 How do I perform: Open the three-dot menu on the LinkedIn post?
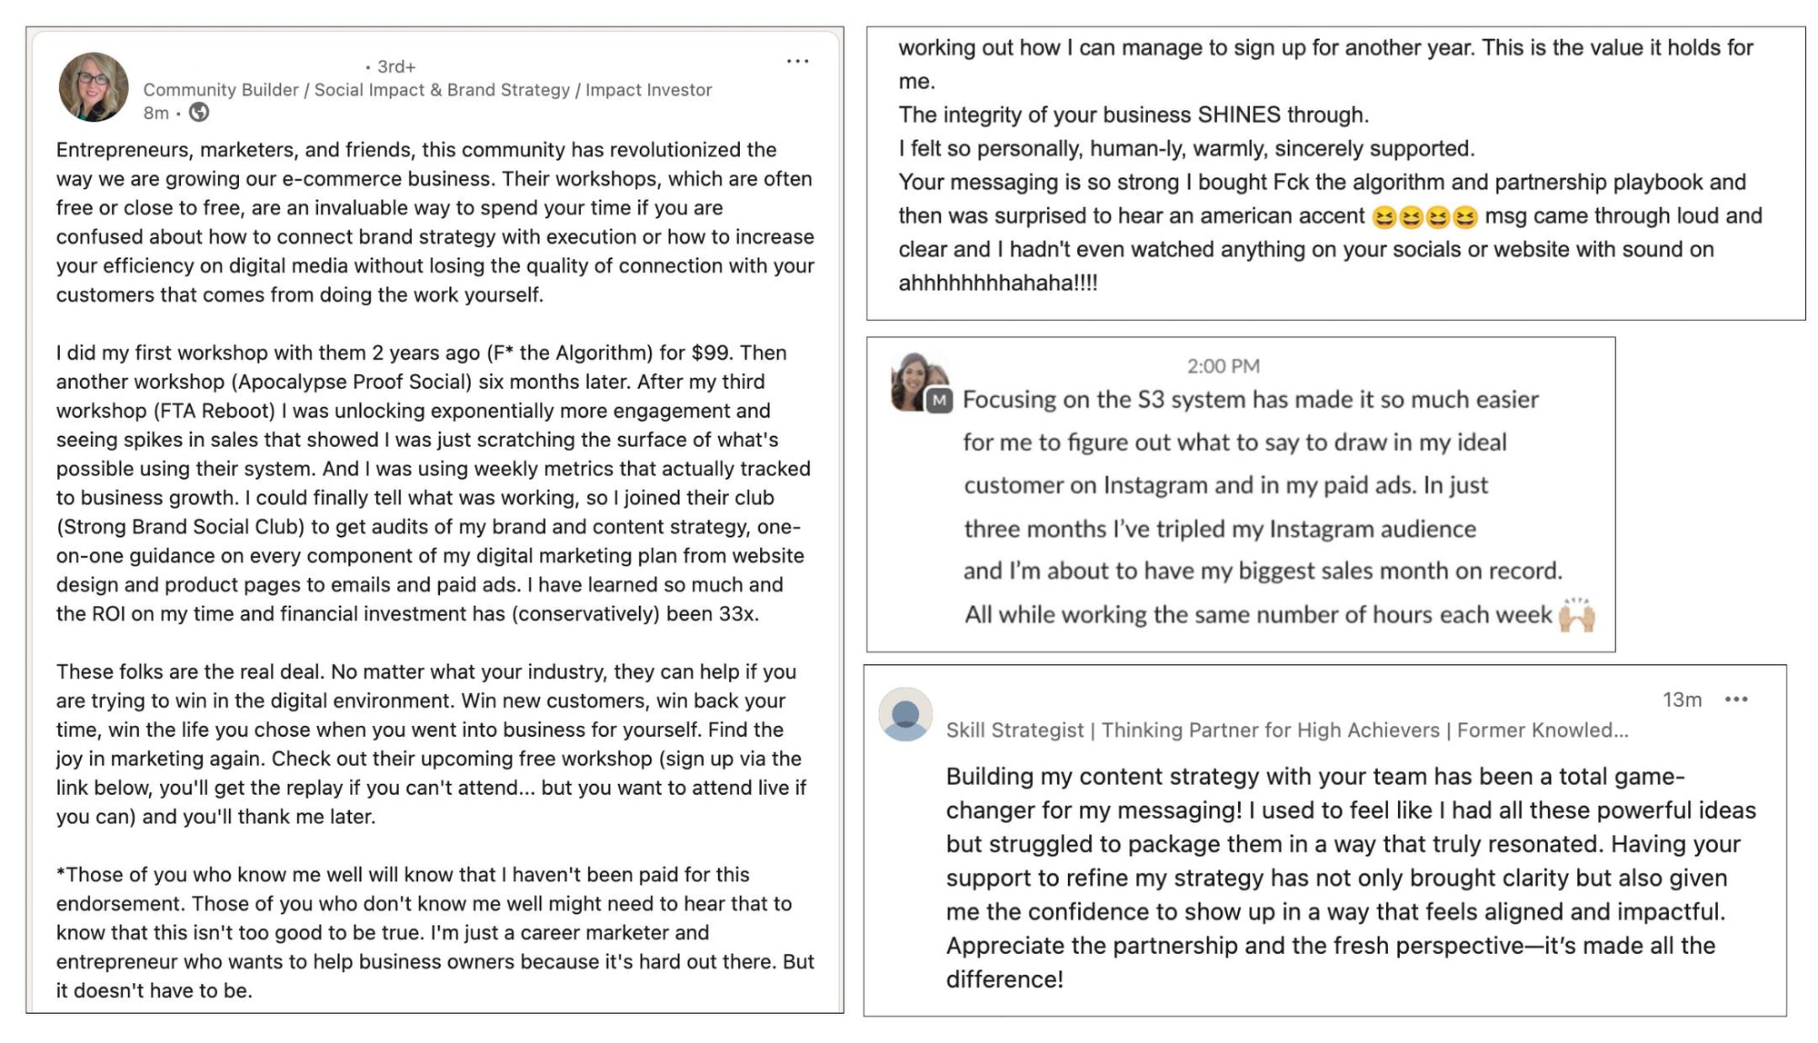(797, 62)
